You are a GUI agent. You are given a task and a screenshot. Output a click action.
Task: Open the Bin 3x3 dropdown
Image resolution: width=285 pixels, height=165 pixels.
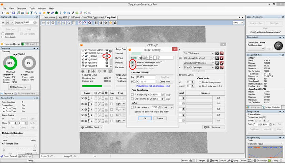pyautogui.click(x=9, y=22)
